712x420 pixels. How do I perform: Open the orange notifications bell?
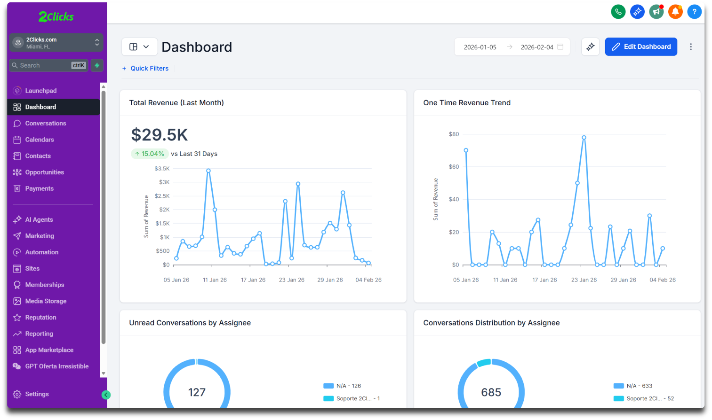coord(675,12)
